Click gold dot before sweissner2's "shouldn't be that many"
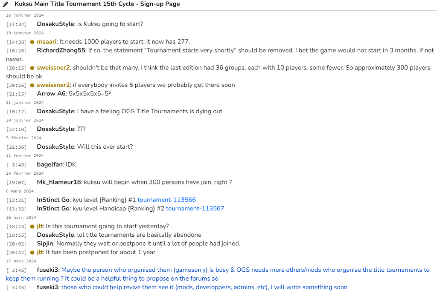This screenshot has height=299, width=437. pyautogui.click(x=32, y=68)
